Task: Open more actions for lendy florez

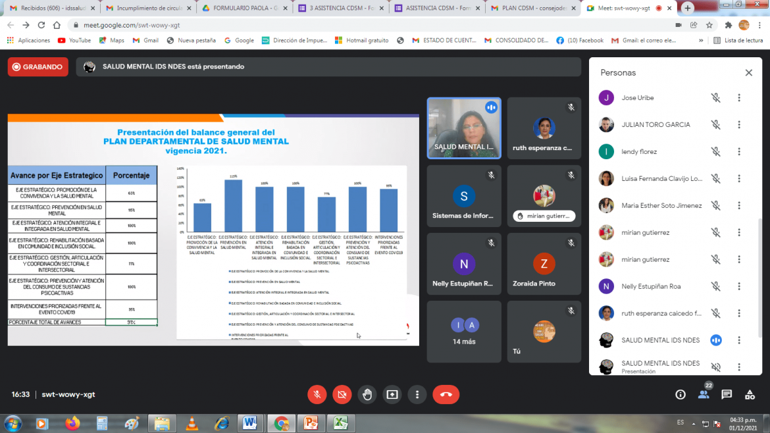Action: [739, 152]
